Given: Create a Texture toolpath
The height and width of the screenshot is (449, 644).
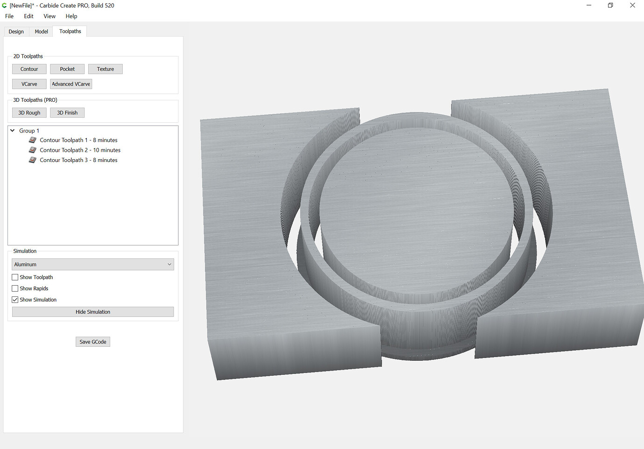Looking at the screenshot, I should (105, 69).
